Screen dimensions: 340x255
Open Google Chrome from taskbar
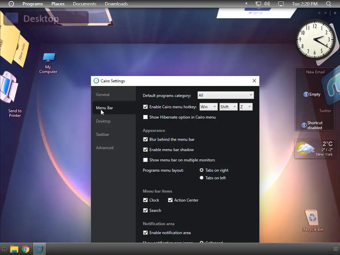[x=26, y=249]
